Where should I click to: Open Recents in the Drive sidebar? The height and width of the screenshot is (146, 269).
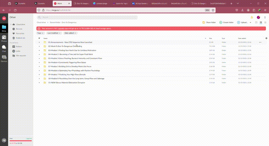19,29
